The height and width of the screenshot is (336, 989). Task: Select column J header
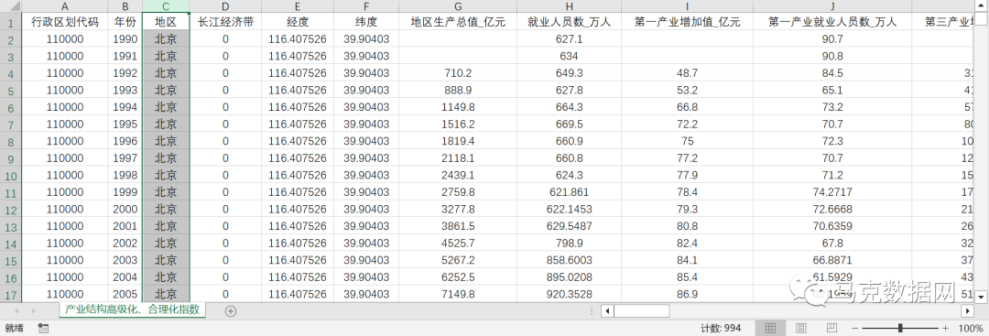coord(832,6)
